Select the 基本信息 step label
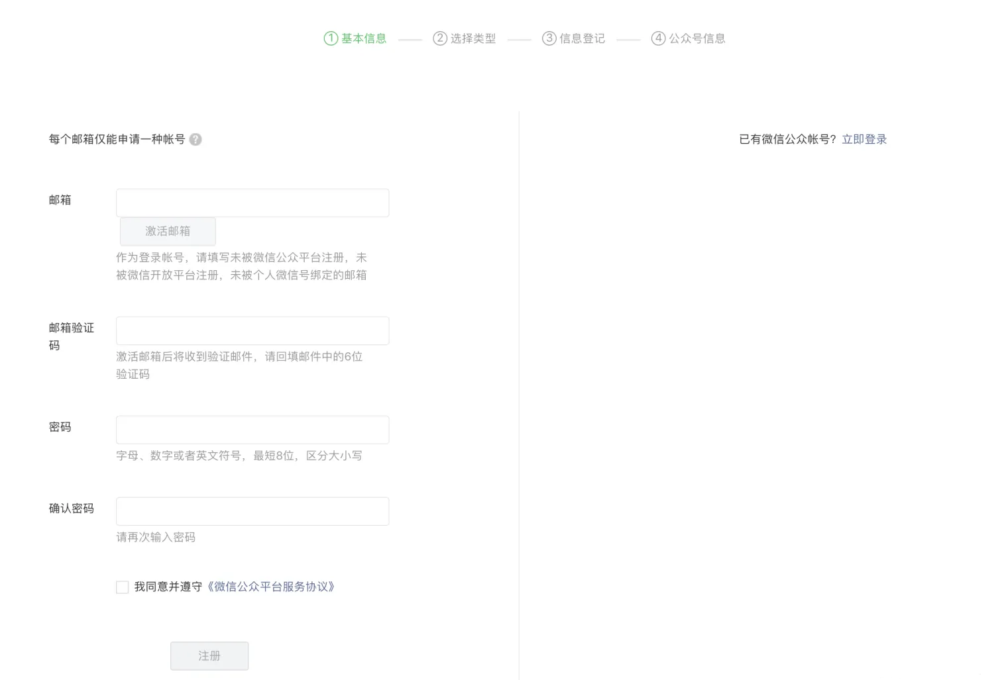Viewport: 994px width, 680px height. [364, 38]
